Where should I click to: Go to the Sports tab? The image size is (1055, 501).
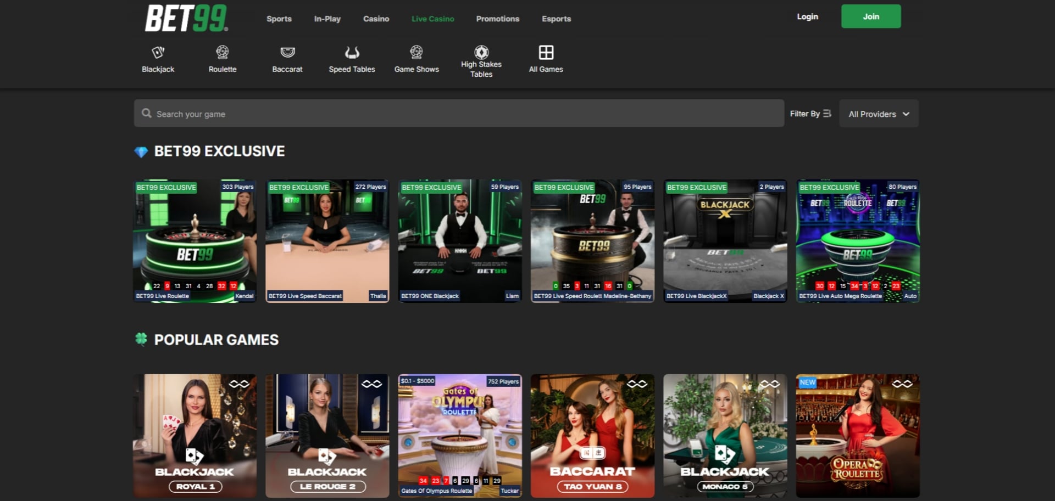coord(279,19)
